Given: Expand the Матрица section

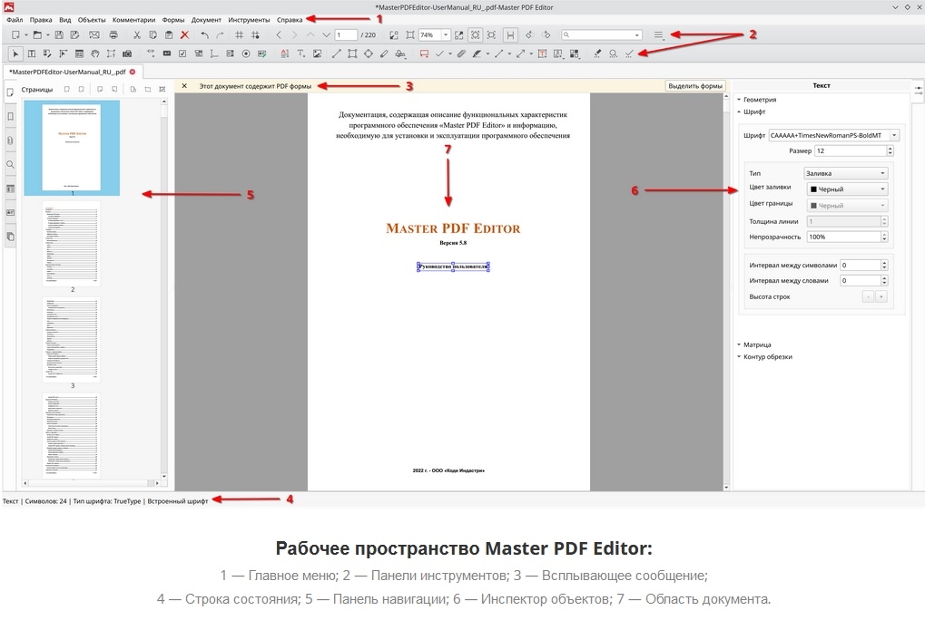Looking at the screenshot, I should click(754, 344).
